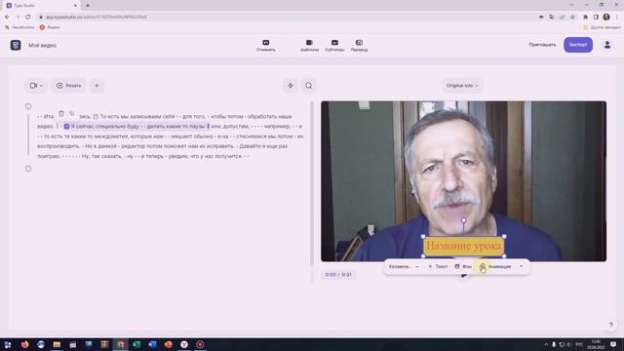The height and width of the screenshot is (351, 624).
Task: Open Word from the taskbar
Action: pyautogui.click(x=152, y=344)
